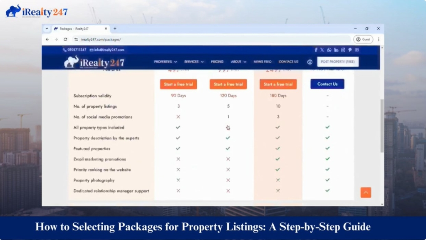Open the Facebook social icon

[x=316, y=50]
